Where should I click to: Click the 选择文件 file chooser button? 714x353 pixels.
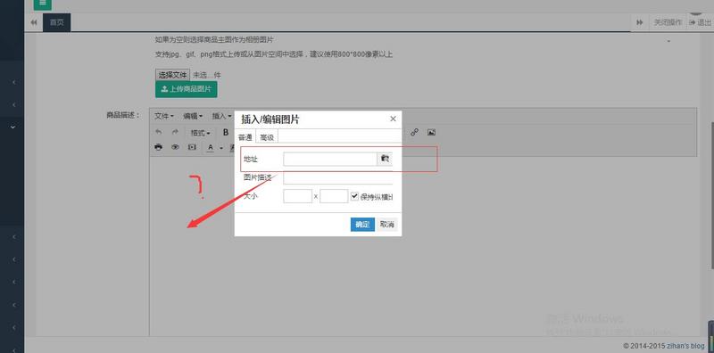coord(172,75)
